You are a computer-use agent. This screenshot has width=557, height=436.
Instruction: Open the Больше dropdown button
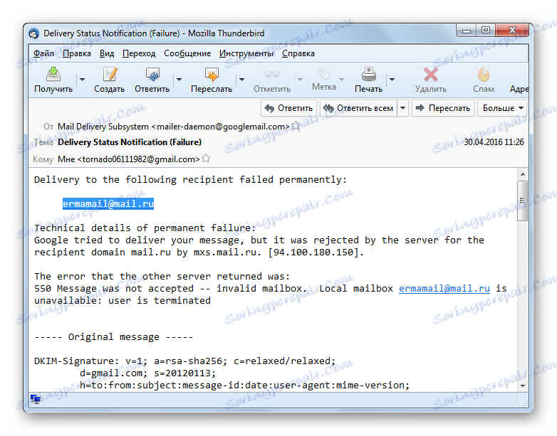(502, 108)
